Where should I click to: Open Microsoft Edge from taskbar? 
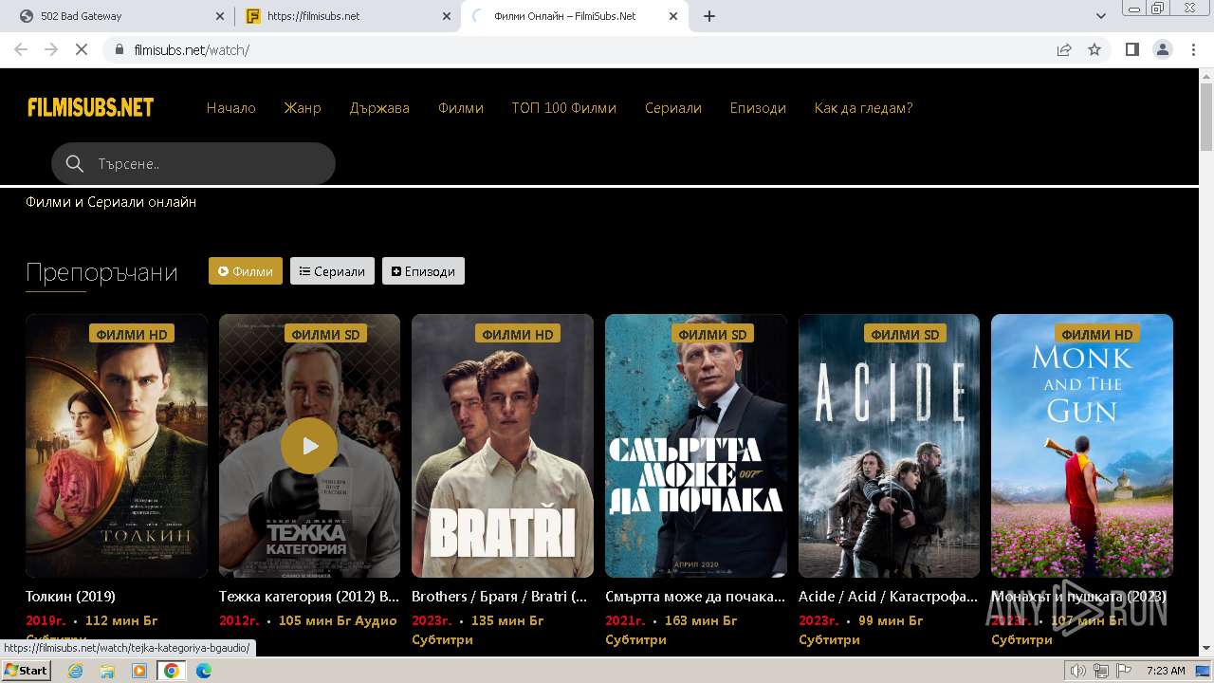(x=204, y=671)
